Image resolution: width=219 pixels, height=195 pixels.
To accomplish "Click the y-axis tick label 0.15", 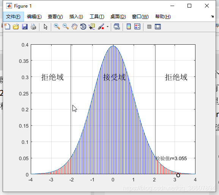I will (x=24, y=126).
